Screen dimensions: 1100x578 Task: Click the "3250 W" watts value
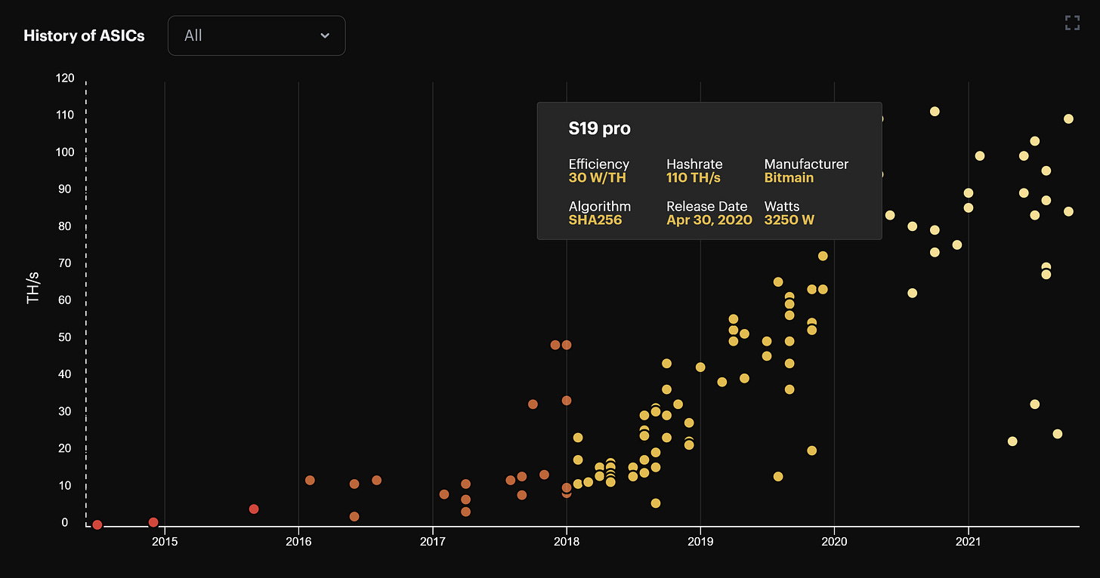click(789, 220)
